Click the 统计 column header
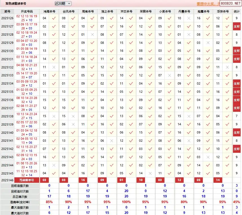This screenshot has height=215, width=242. click(237, 11)
